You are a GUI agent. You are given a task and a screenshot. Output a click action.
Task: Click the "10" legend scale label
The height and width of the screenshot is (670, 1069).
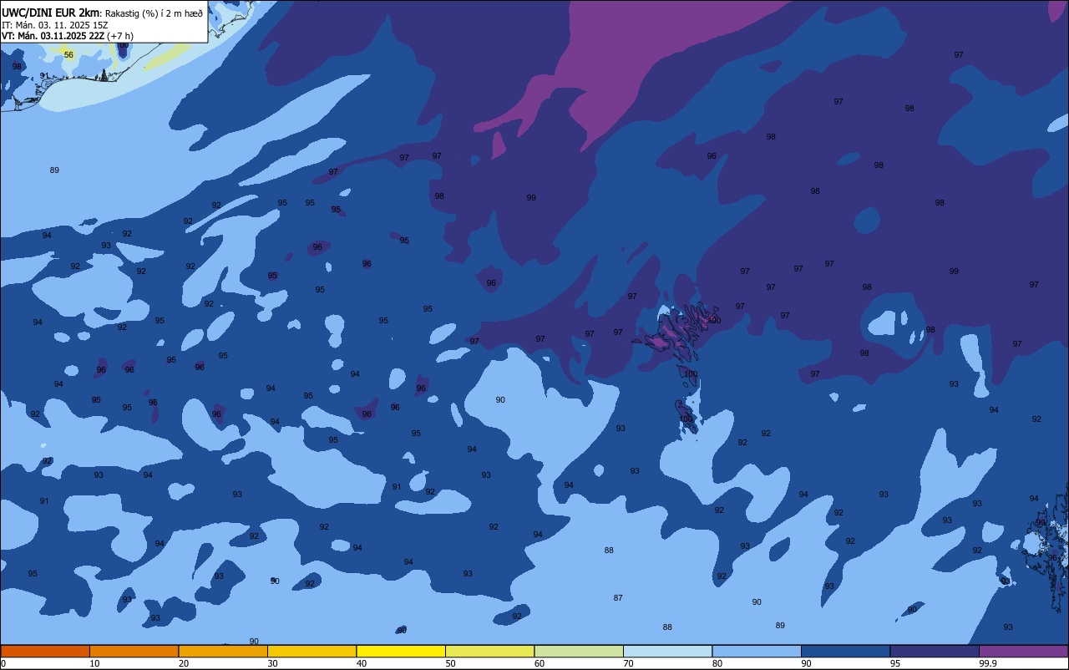(x=94, y=663)
